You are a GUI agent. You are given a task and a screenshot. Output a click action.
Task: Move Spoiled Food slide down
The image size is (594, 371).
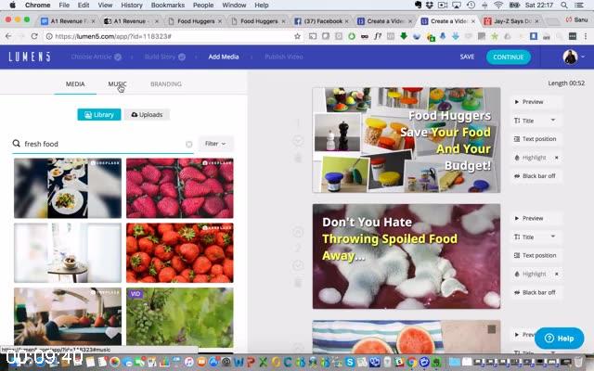tap(298, 265)
